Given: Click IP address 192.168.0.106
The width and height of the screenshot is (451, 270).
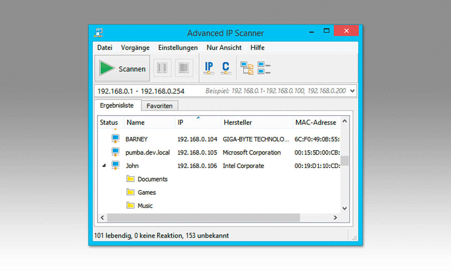Looking at the screenshot, I should tap(197, 166).
